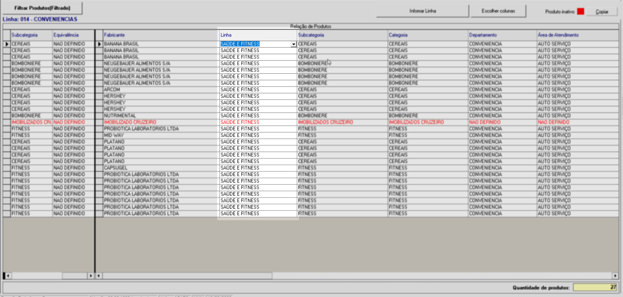Click the red SAÚDE E FITNESS Linha cell
This screenshot has width=623, height=297.
coord(258,122)
